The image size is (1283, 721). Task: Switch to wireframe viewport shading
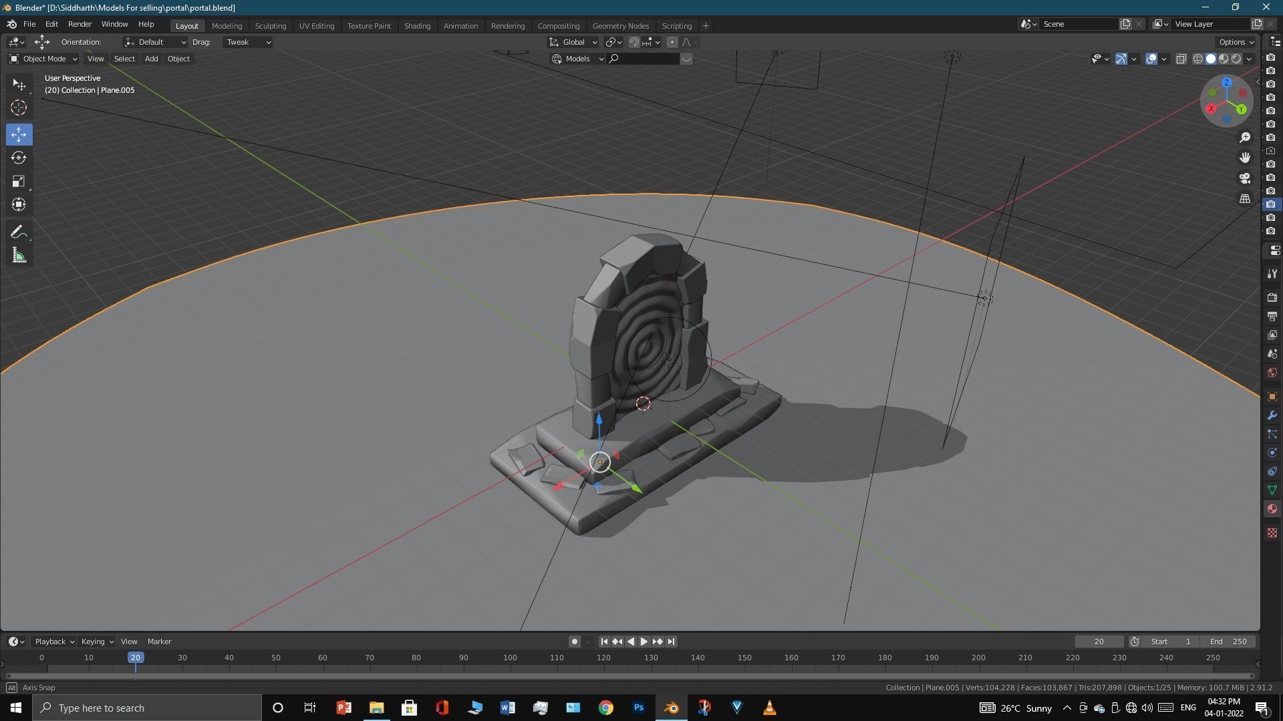[x=1198, y=59]
